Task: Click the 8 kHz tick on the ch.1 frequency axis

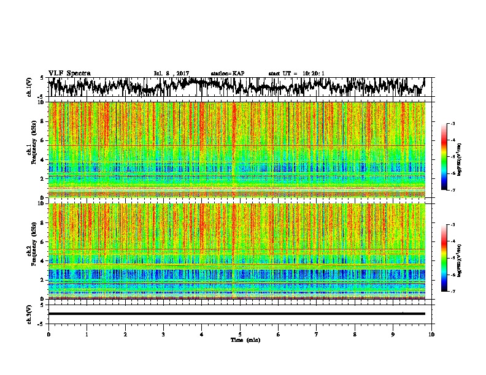Action: (42, 121)
